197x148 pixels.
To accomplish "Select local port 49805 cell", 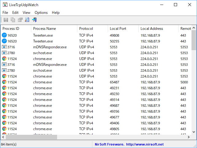I will 114,129.
